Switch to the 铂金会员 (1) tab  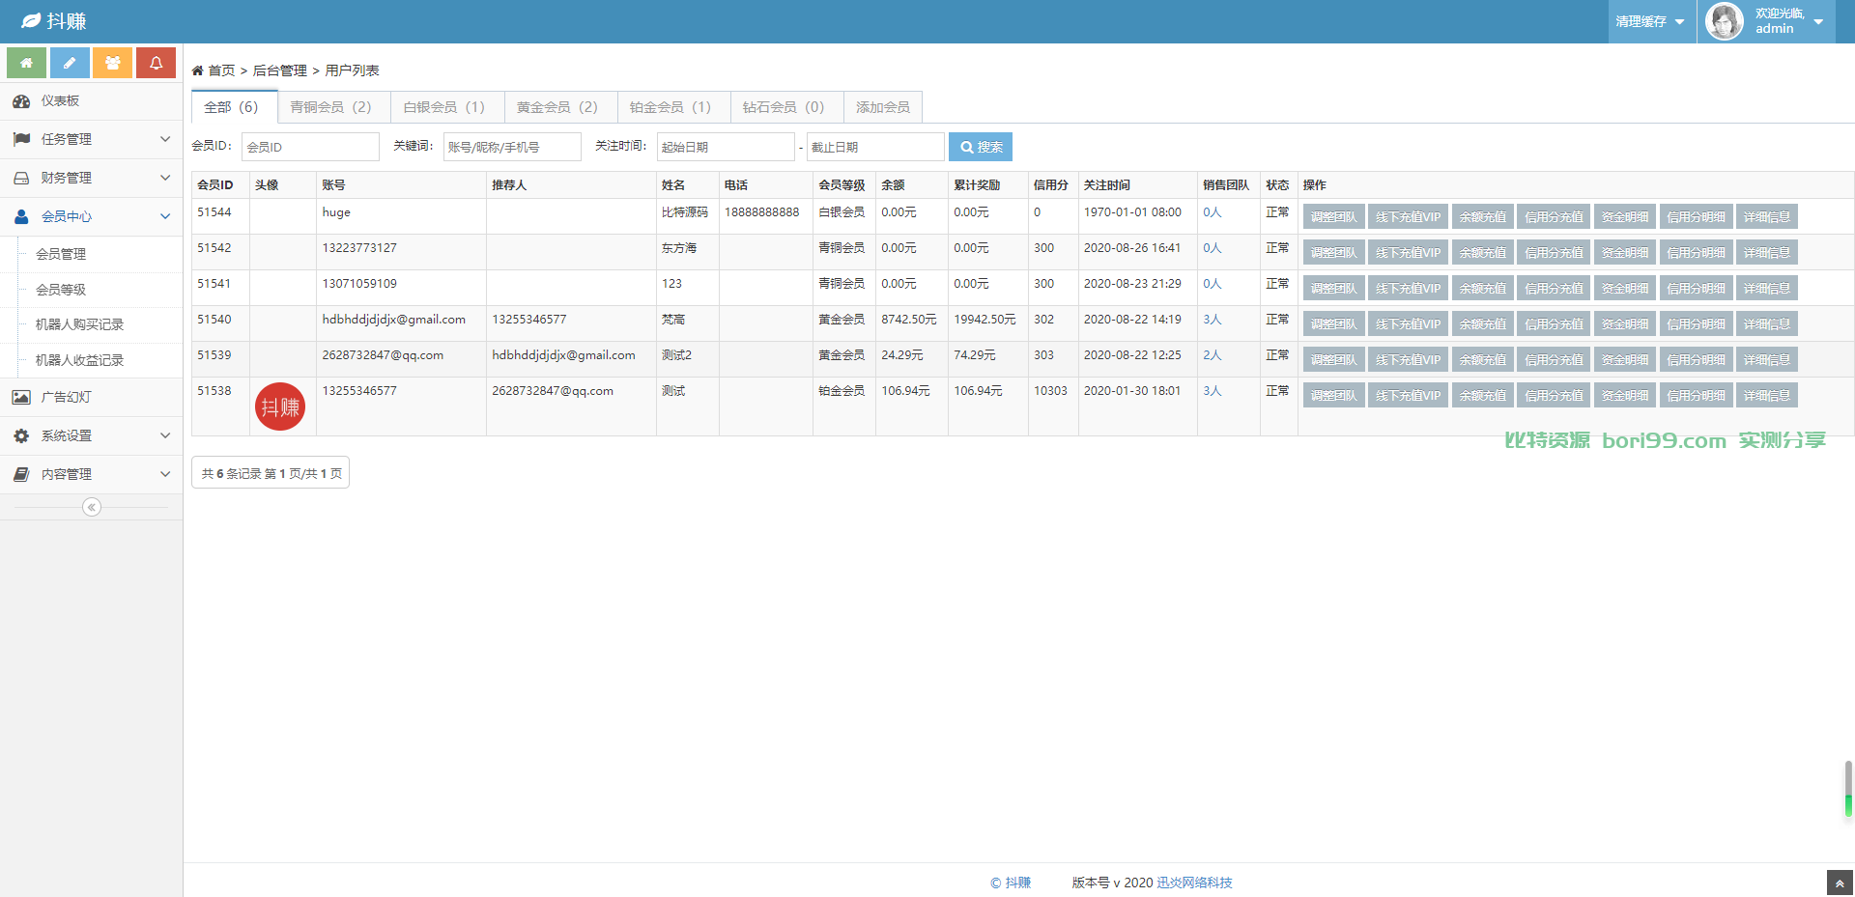(x=673, y=107)
